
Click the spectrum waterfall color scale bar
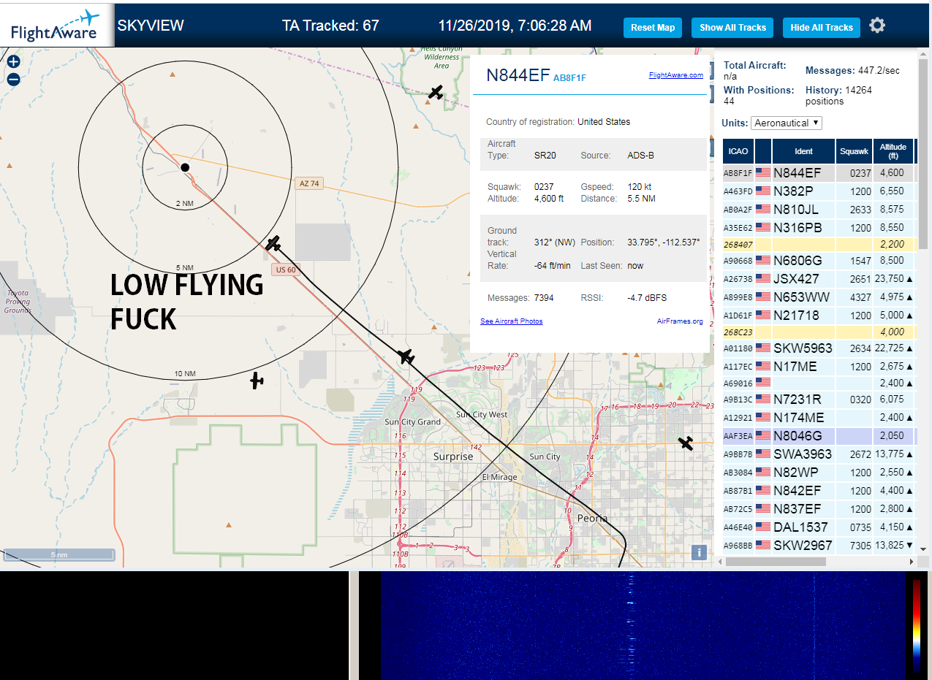pyautogui.click(x=917, y=626)
